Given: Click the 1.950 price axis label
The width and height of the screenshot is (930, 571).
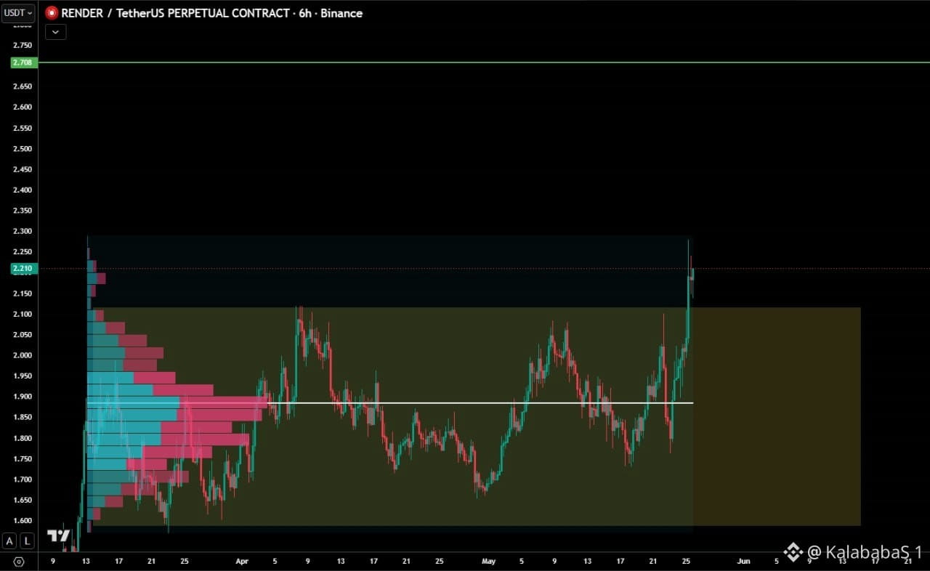Looking at the screenshot, I should [x=23, y=376].
